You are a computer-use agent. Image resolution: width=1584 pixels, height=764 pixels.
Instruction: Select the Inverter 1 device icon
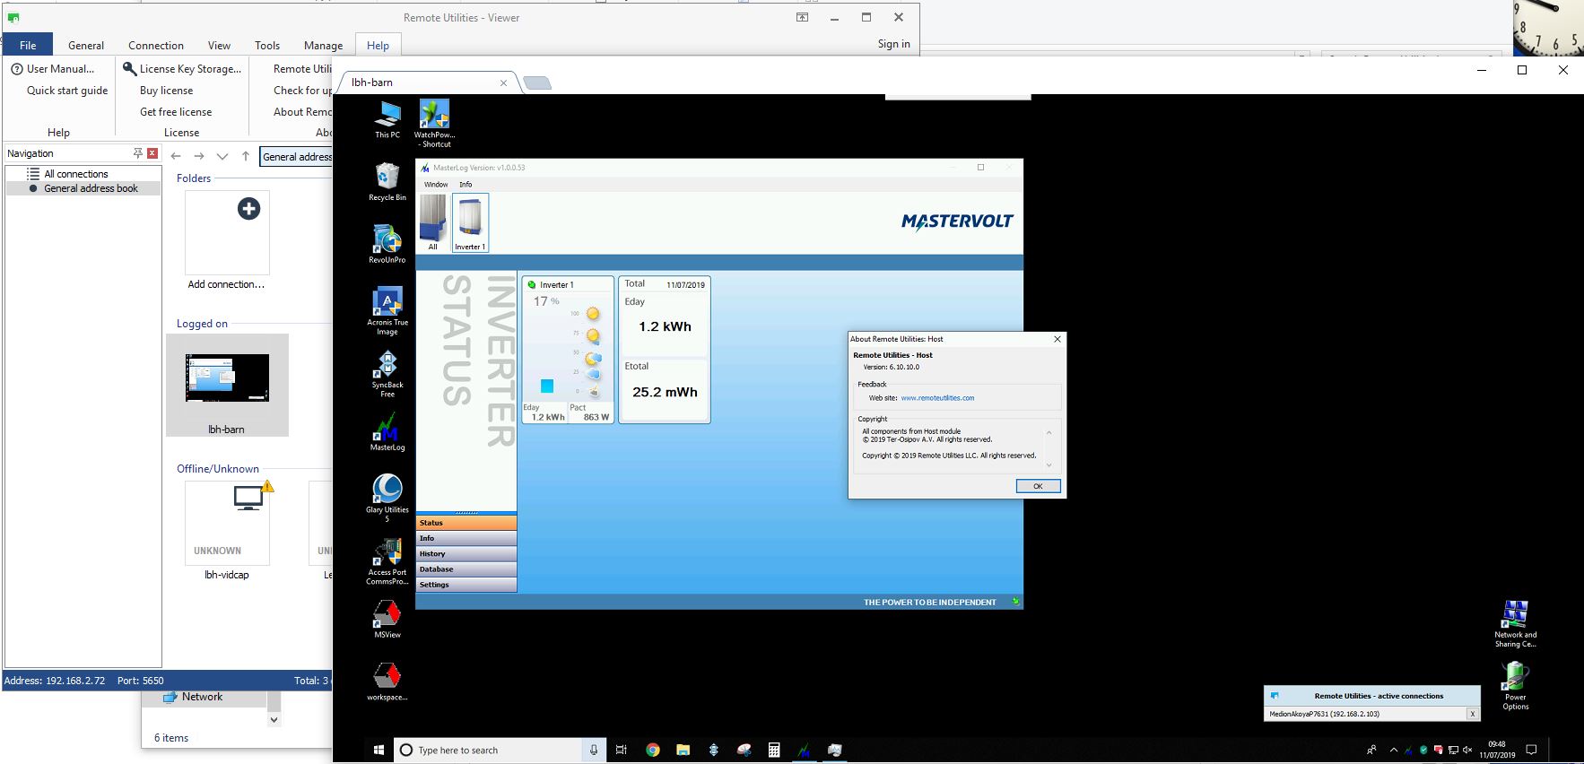(x=470, y=222)
